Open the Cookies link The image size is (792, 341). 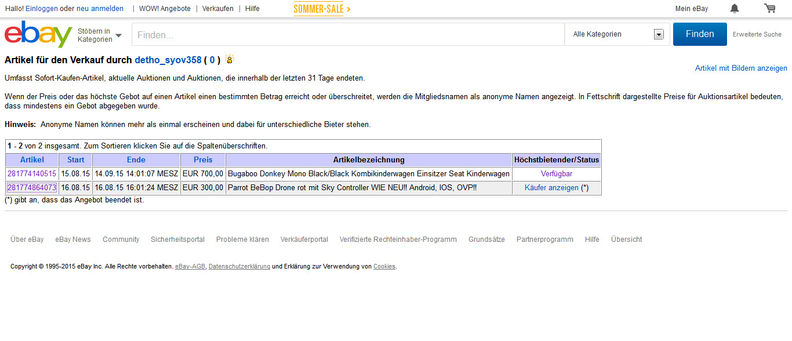(x=384, y=267)
